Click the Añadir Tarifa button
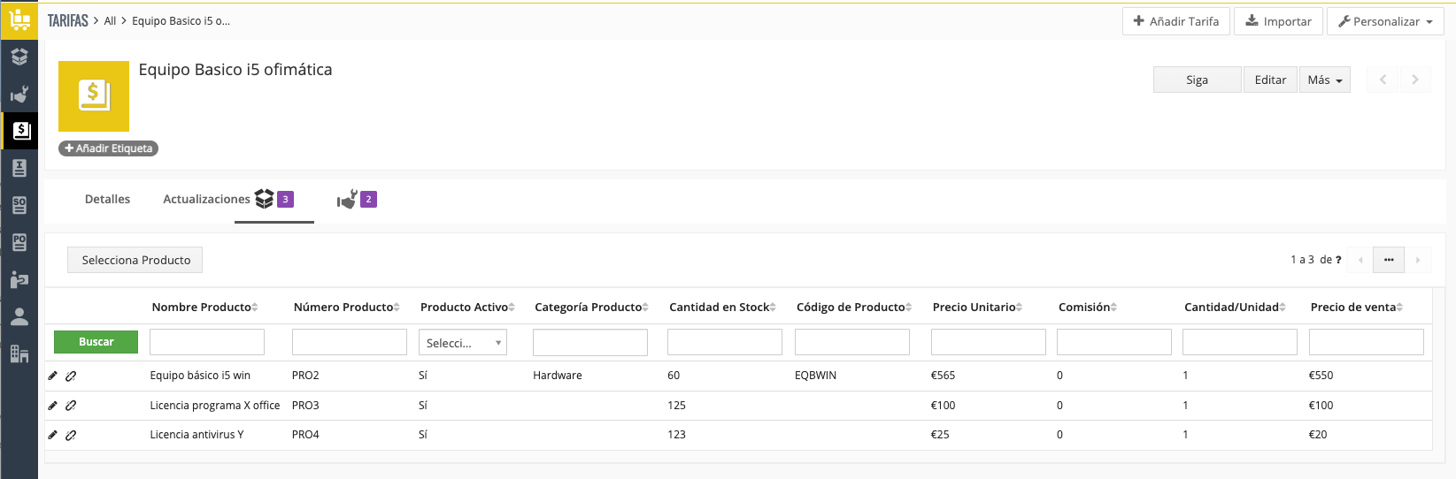The height and width of the screenshot is (479, 1456). tap(1175, 21)
